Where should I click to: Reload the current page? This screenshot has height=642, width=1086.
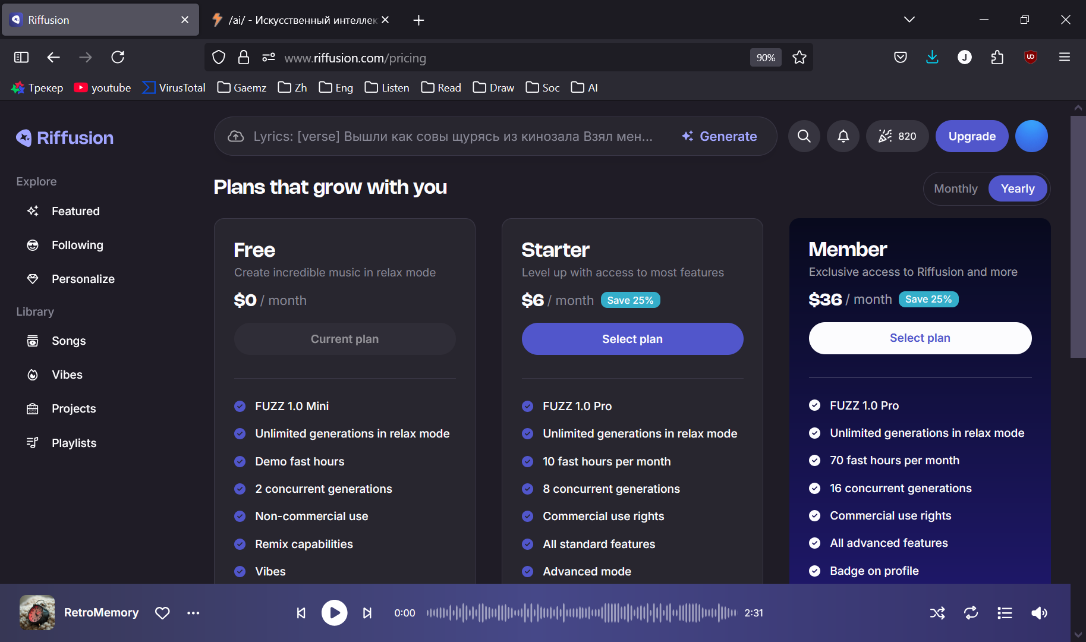pyautogui.click(x=118, y=57)
